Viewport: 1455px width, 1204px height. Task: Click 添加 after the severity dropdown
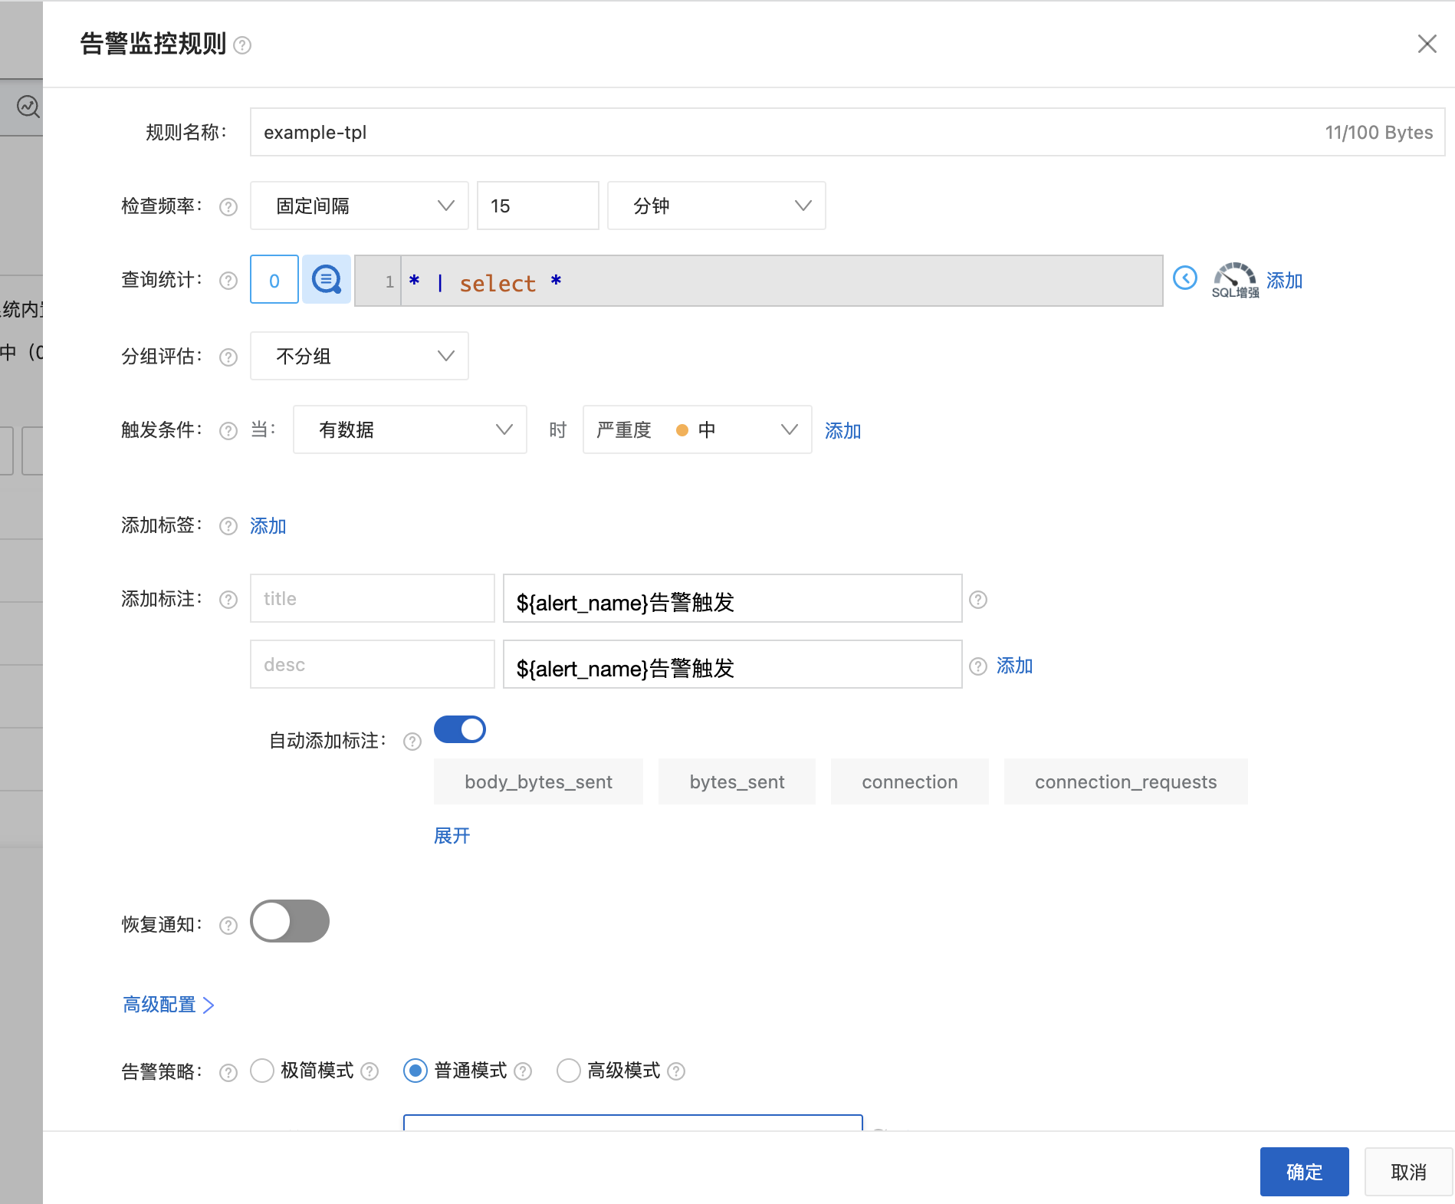click(x=843, y=431)
